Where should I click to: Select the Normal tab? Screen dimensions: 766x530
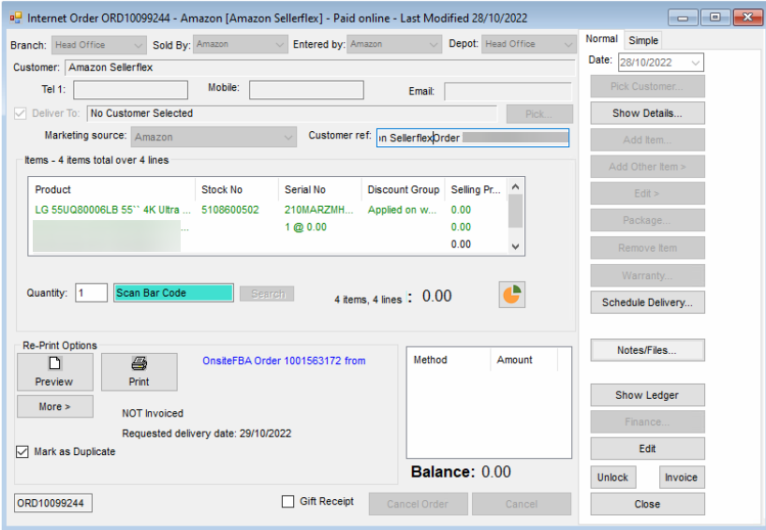click(601, 39)
